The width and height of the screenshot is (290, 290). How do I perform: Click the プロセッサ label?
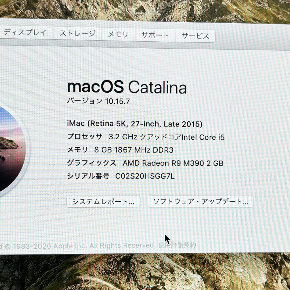coord(85,137)
